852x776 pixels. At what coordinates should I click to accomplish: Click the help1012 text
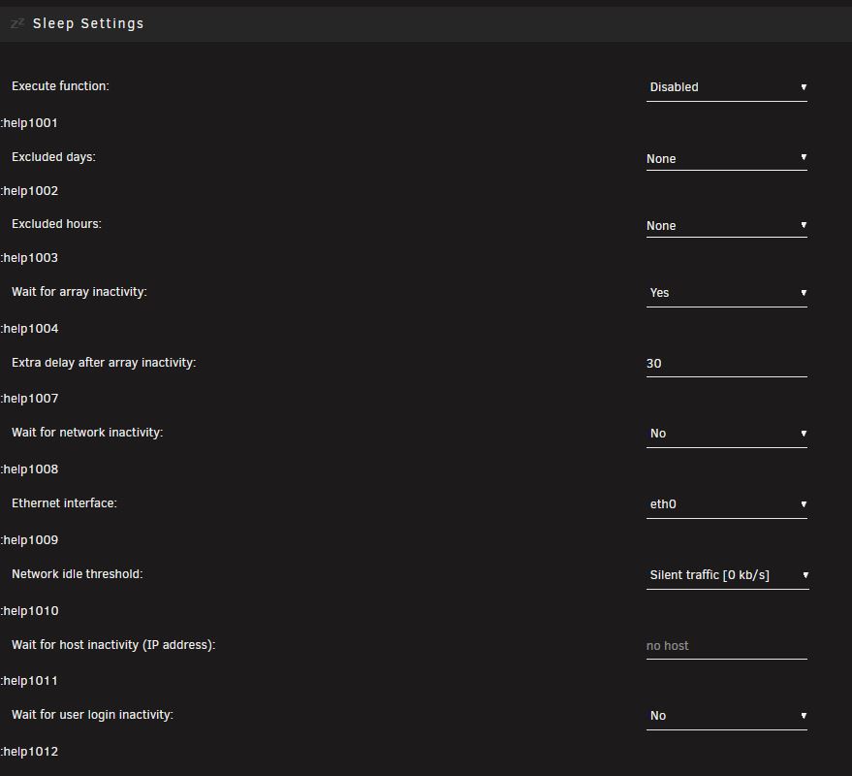click(29, 752)
